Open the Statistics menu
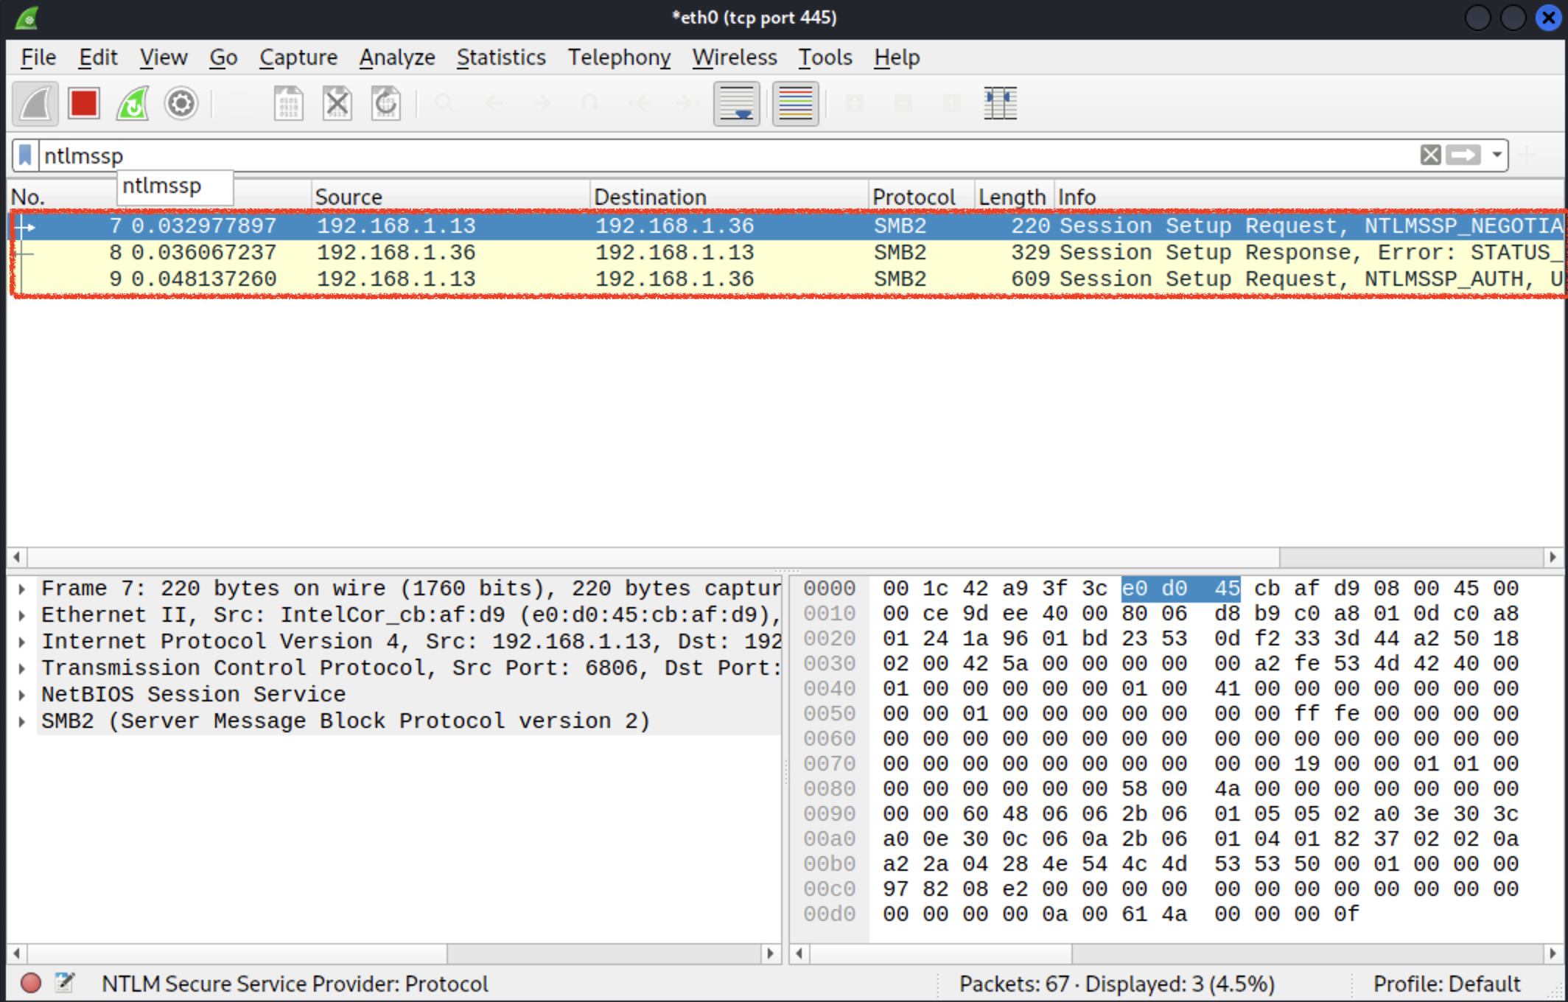This screenshot has height=1002, width=1568. pyautogui.click(x=501, y=57)
